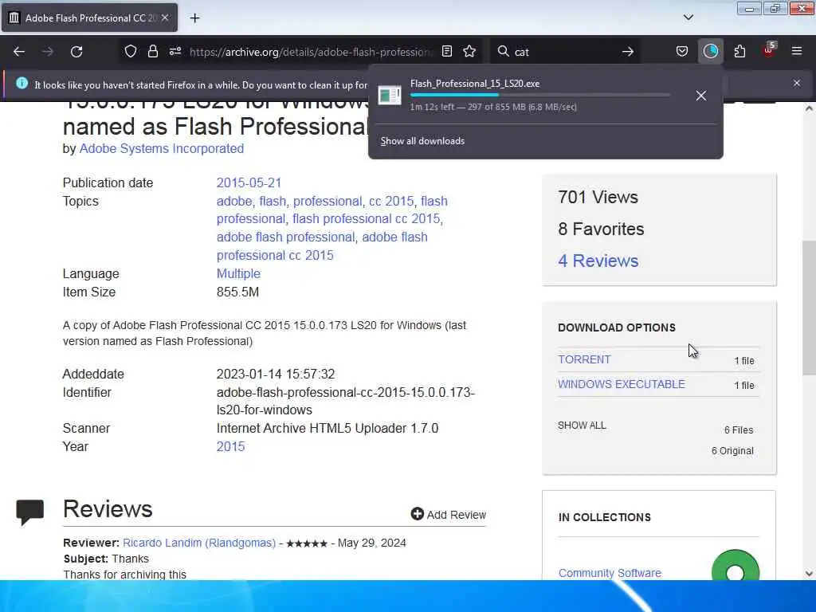Download the WINDOWS EXECUTABLE option
This screenshot has height=612, width=816.
point(622,384)
